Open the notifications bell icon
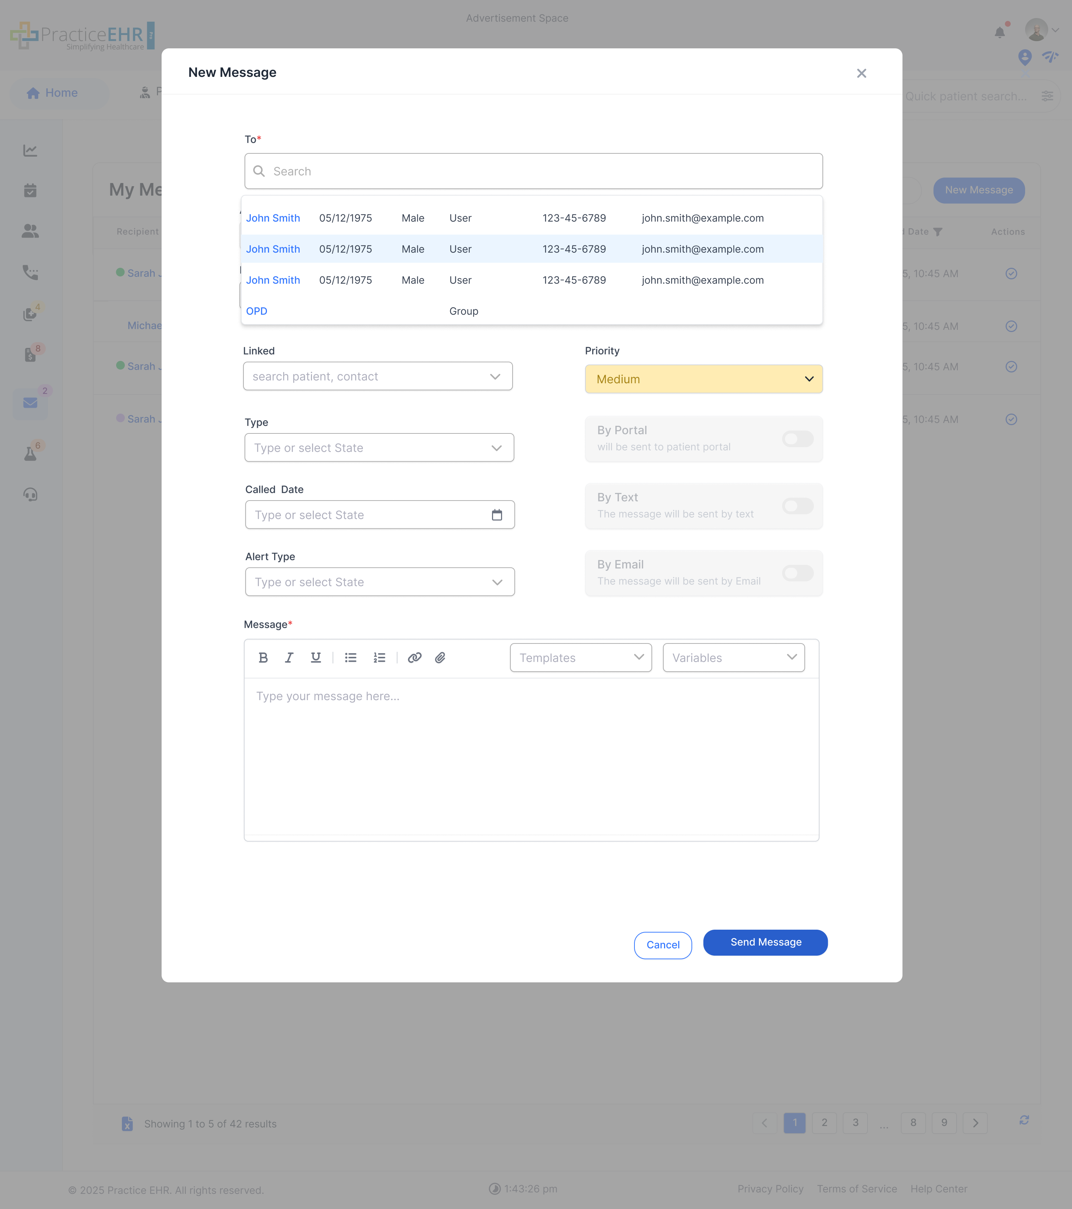Image resolution: width=1072 pixels, height=1209 pixels. pos(1001,32)
